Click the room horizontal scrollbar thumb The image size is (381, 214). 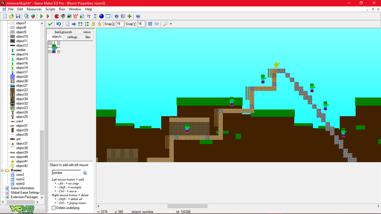(x=187, y=206)
